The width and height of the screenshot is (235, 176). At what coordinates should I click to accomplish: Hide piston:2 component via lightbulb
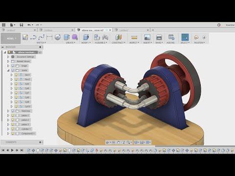(x=13, y=120)
